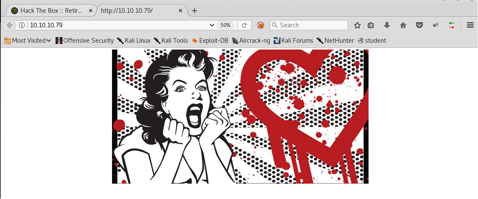The height and width of the screenshot is (199, 478).
Task: View site information icon in address bar
Action: (x=22, y=25)
